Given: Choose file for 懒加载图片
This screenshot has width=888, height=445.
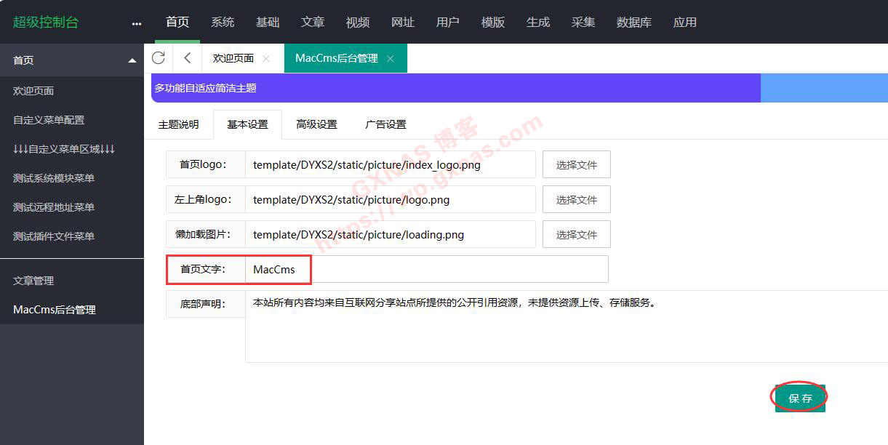Looking at the screenshot, I should tap(576, 235).
